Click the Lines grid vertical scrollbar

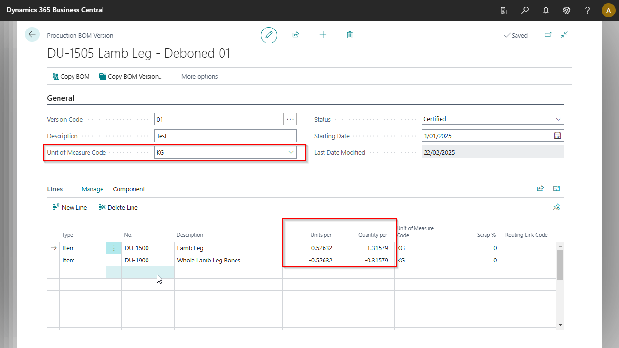click(x=560, y=265)
